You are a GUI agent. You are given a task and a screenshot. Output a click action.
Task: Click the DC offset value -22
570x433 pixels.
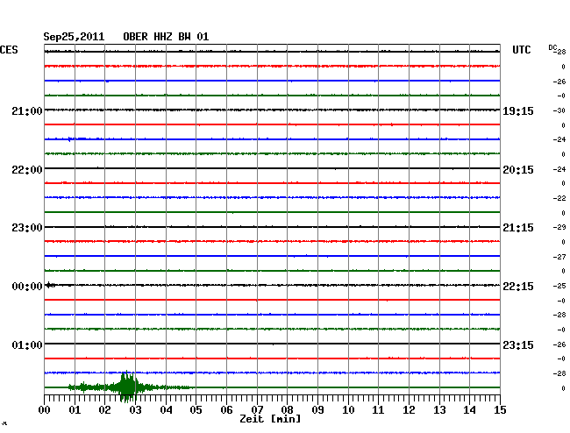tap(559, 198)
